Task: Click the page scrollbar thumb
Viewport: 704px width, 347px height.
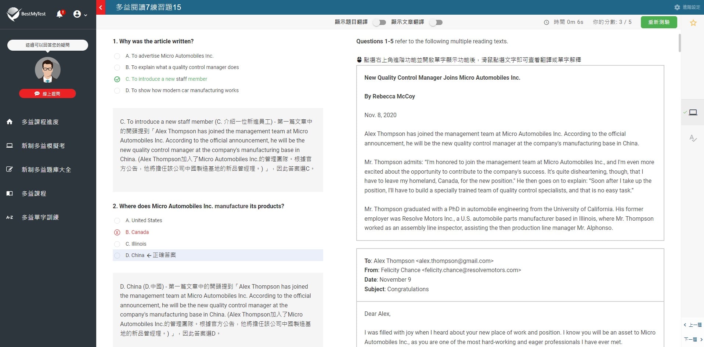Action: point(679,43)
